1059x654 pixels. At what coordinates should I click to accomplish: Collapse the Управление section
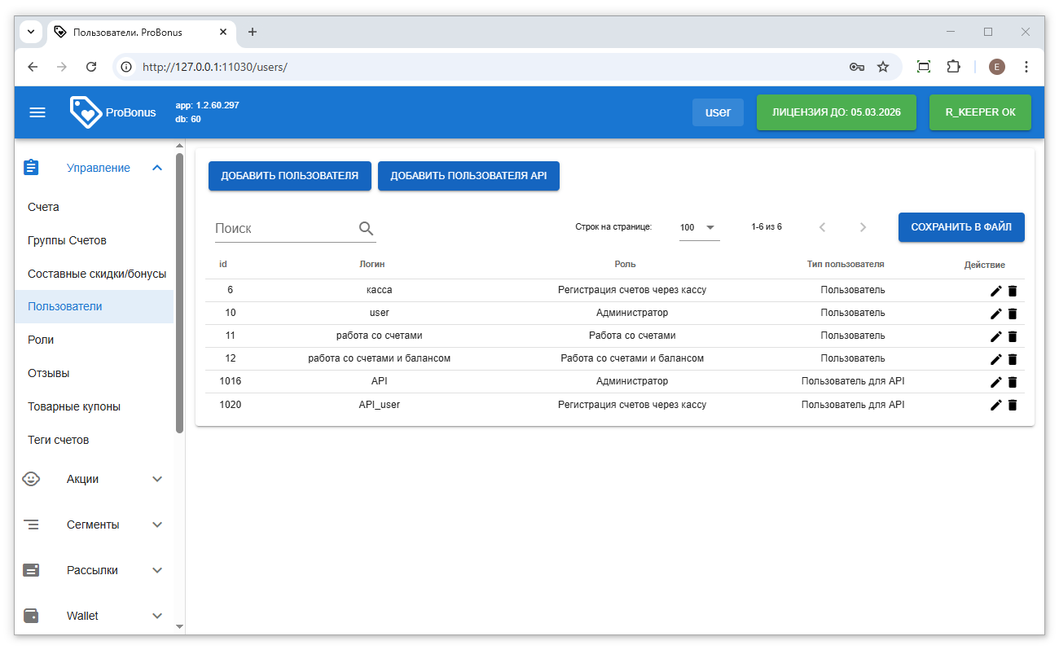(x=157, y=168)
